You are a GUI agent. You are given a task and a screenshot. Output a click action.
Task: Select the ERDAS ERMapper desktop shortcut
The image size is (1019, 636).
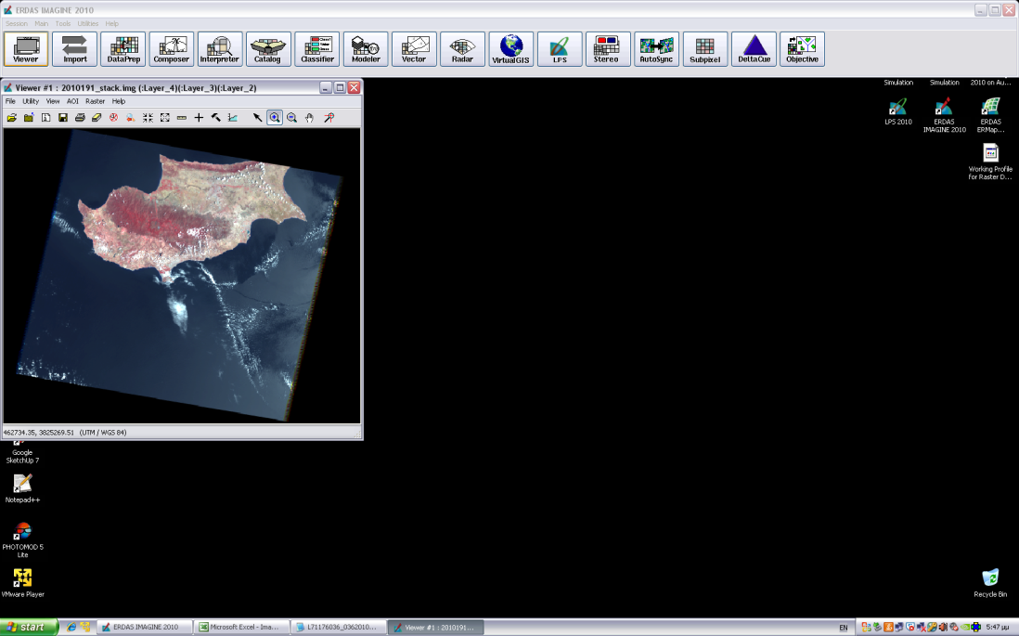990,115
